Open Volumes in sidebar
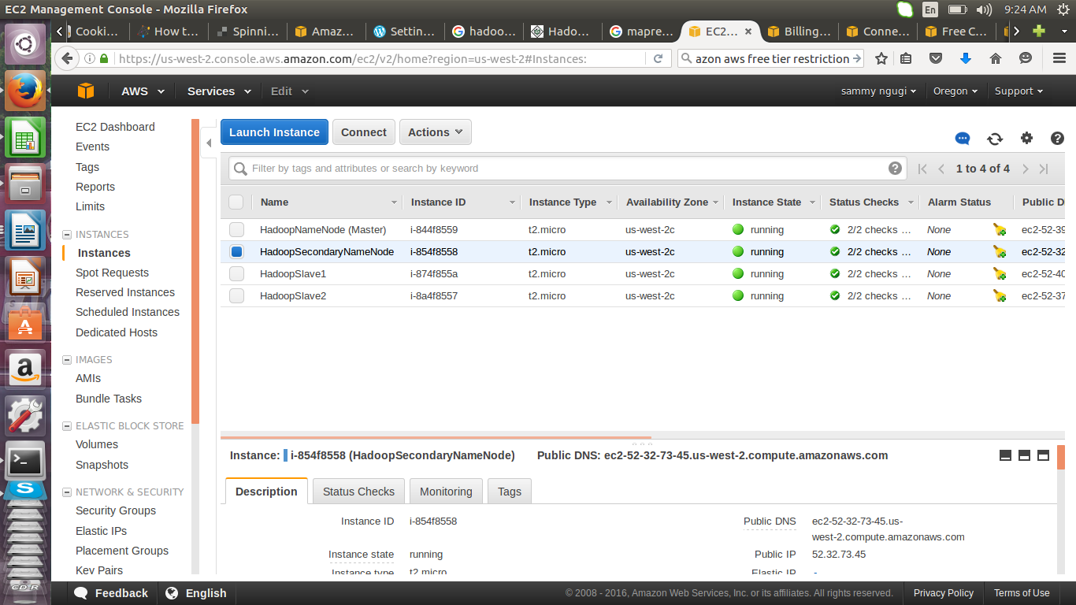This screenshot has height=605, width=1076. 97,444
